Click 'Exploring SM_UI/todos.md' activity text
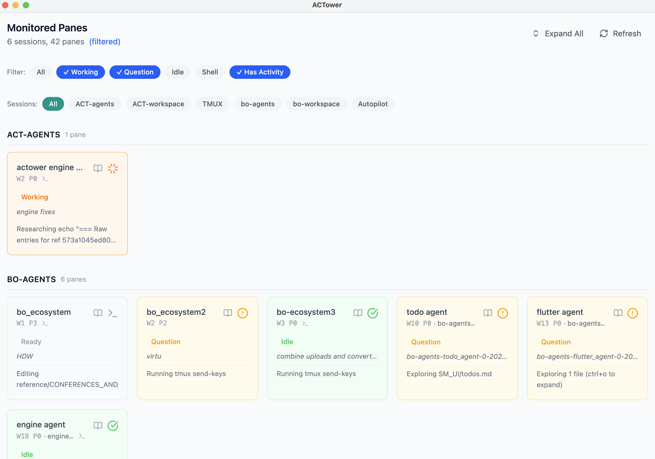655x459 pixels. 449,374
